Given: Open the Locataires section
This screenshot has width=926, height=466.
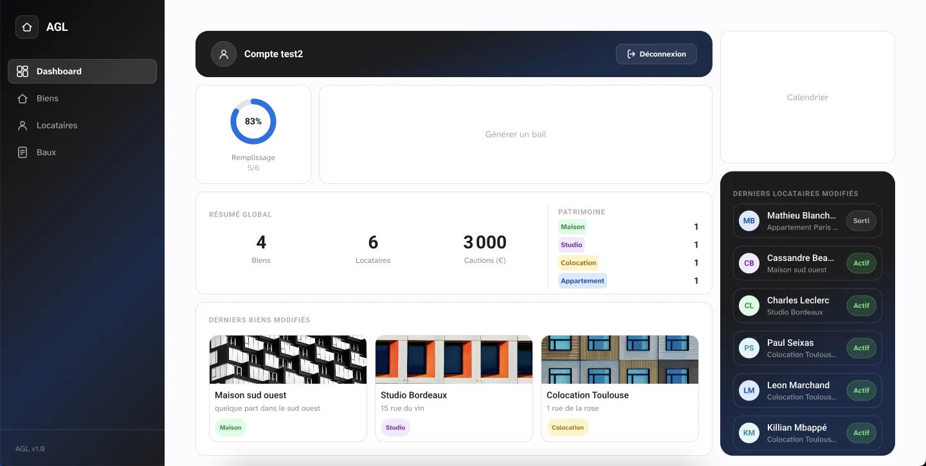Looking at the screenshot, I should 82,125.
